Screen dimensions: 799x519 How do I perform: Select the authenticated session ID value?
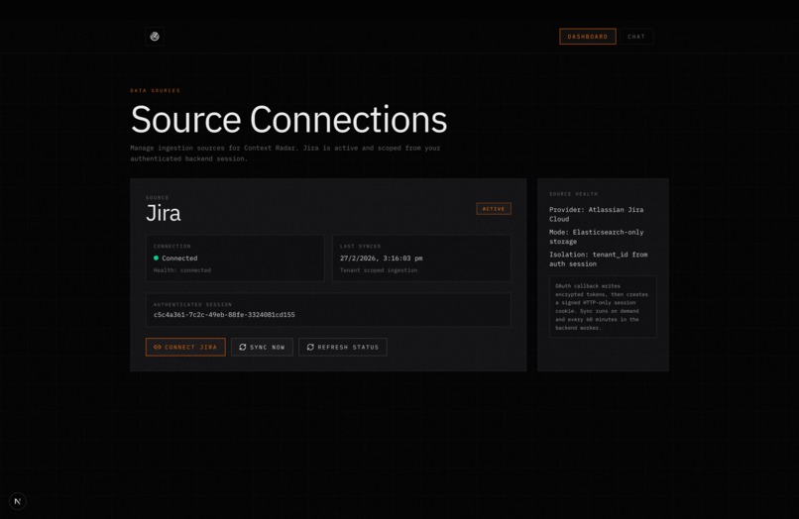(224, 315)
